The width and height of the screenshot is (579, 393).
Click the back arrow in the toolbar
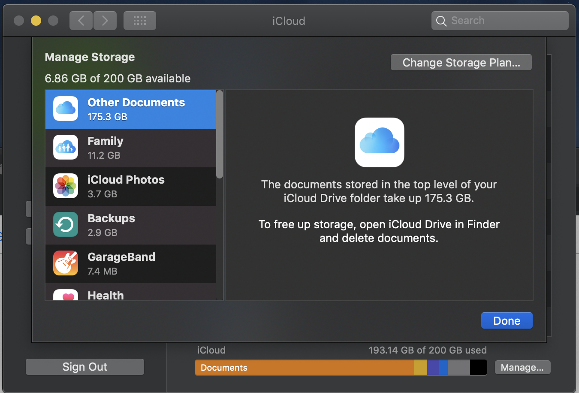81,21
